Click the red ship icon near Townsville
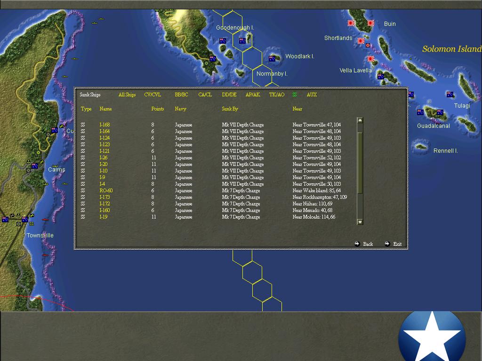482x361 pixels. 45,220
